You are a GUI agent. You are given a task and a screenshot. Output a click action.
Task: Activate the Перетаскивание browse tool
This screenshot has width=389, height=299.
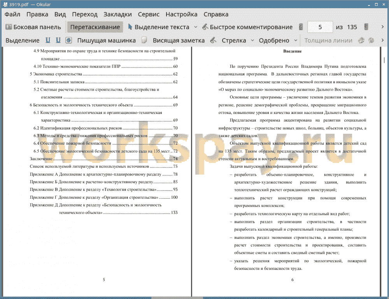[95, 27]
